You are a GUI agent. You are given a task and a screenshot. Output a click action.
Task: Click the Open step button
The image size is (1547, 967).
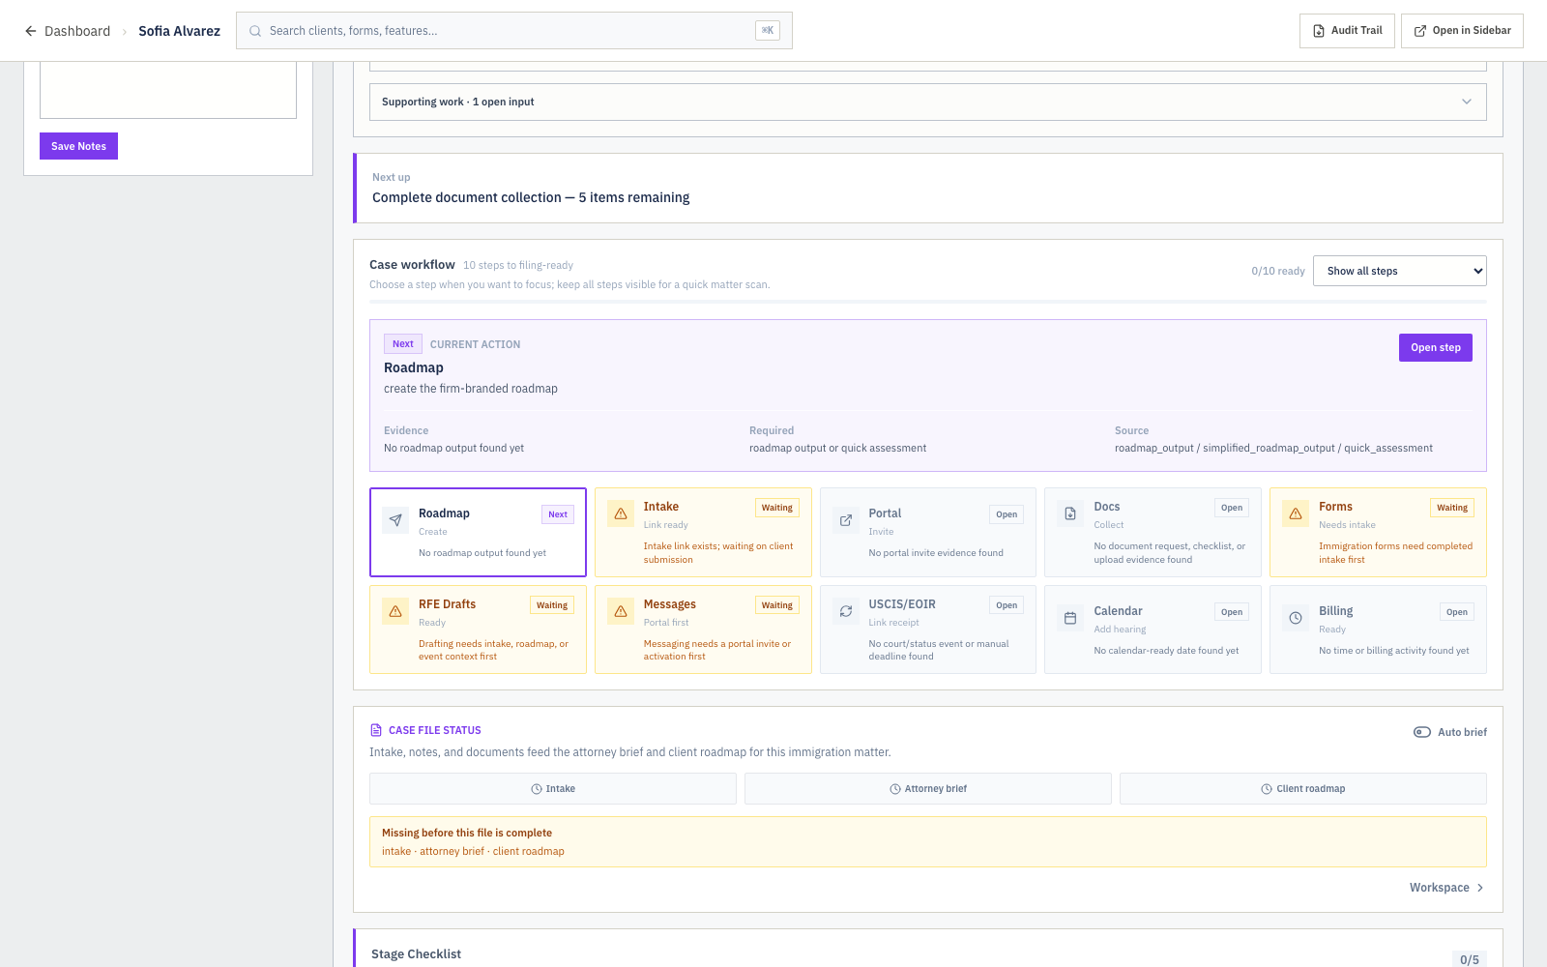pyautogui.click(x=1435, y=348)
